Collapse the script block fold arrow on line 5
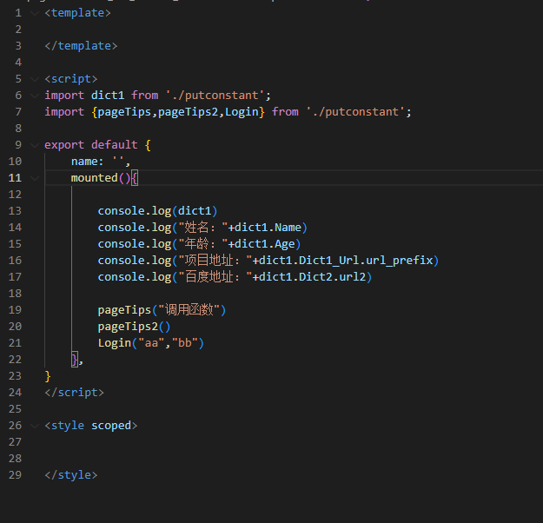 (x=34, y=79)
